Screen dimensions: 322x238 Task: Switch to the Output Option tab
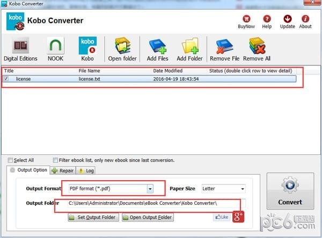(29, 170)
